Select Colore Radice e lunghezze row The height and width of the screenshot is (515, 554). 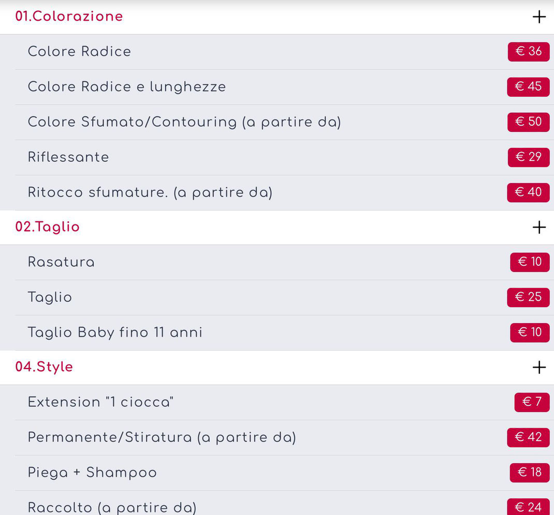tap(277, 87)
